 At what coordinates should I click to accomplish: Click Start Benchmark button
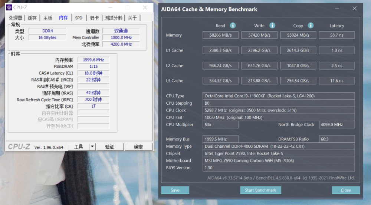260,190
